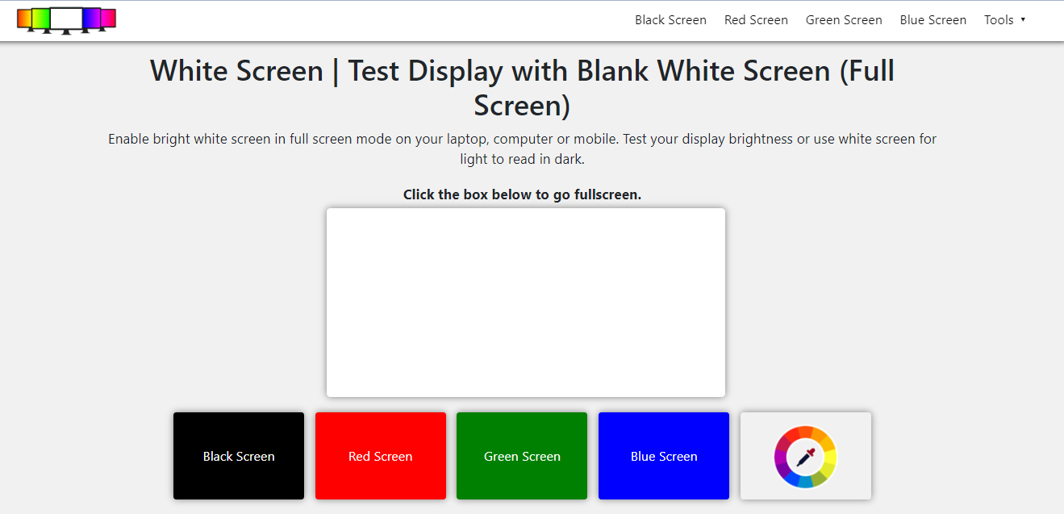Click the central white monitor logo icon
This screenshot has height=514, width=1064.
tap(66, 18)
